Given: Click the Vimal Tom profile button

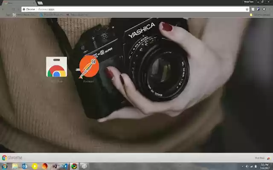Looking at the screenshot, I should point(249,2).
